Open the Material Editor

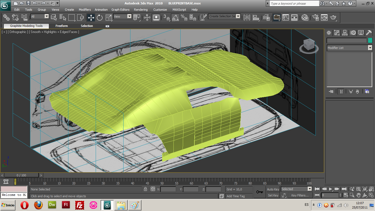pyautogui.click(x=305, y=18)
